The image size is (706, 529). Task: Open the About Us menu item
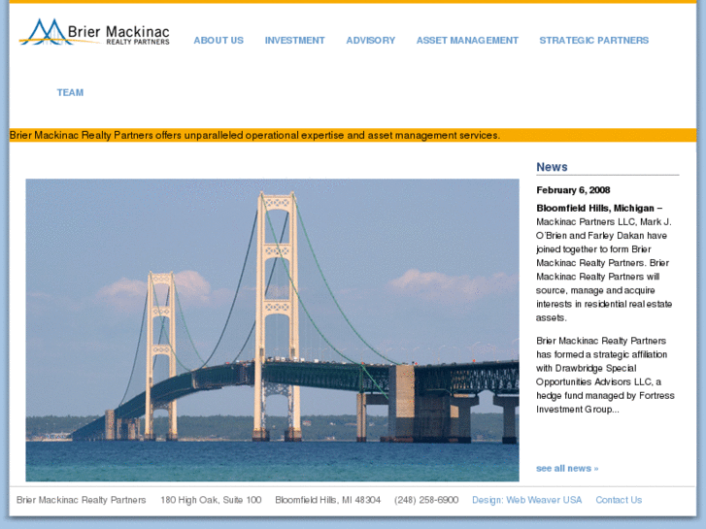[219, 41]
